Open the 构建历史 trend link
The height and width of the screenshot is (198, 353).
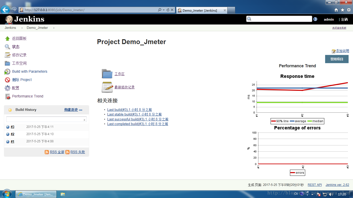click(x=71, y=110)
